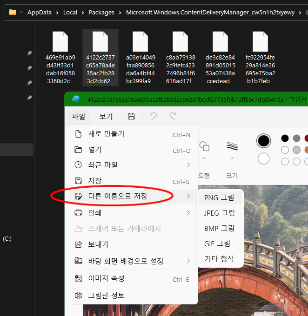This screenshot has width=308, height=316.
Task: Click Packages in Explorer breadcrumb
Action: [101, 13]
